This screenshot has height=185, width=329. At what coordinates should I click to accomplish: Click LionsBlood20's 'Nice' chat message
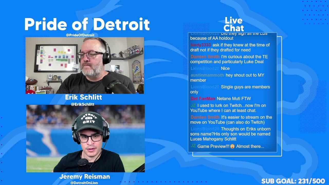210,68
